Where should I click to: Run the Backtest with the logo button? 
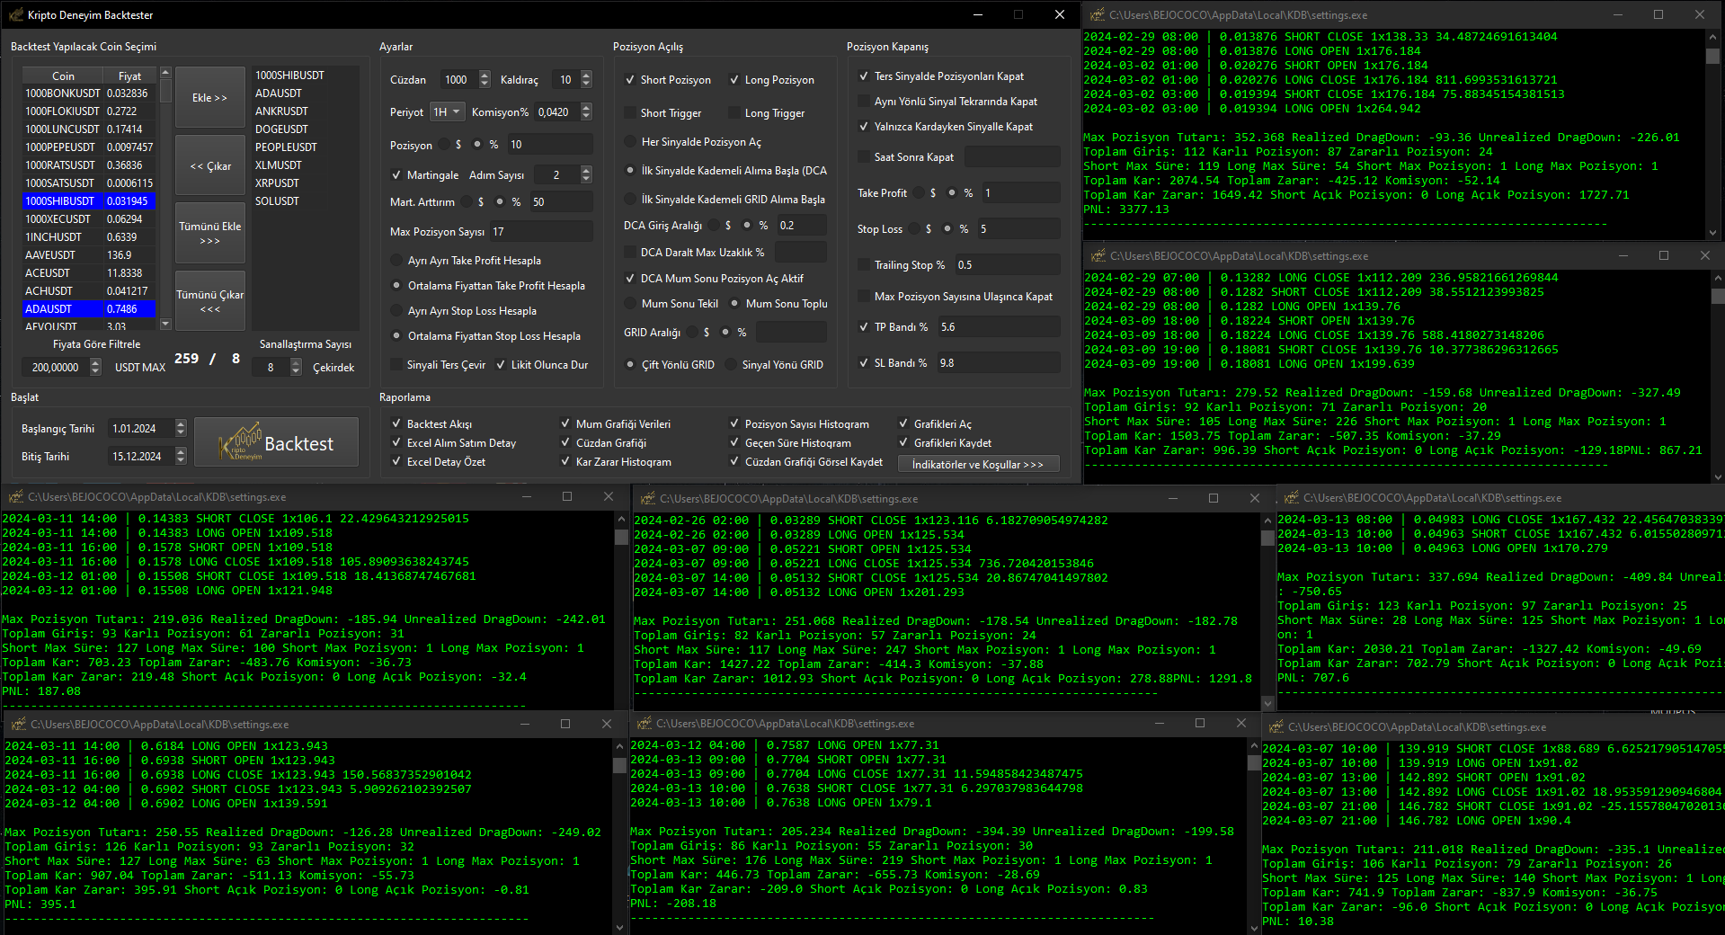(x=277, y=442)
